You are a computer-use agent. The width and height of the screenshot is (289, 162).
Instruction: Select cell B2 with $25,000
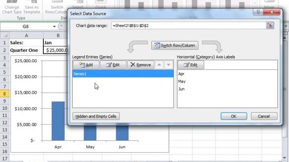[x=56, y=50]
